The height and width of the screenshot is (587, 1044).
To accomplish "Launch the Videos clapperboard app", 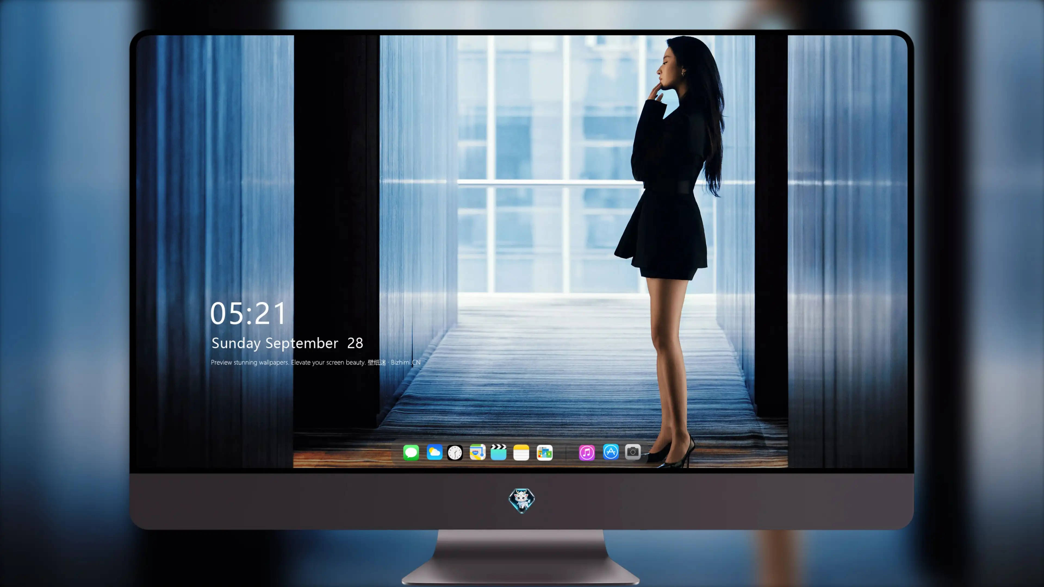I will 499,452.
